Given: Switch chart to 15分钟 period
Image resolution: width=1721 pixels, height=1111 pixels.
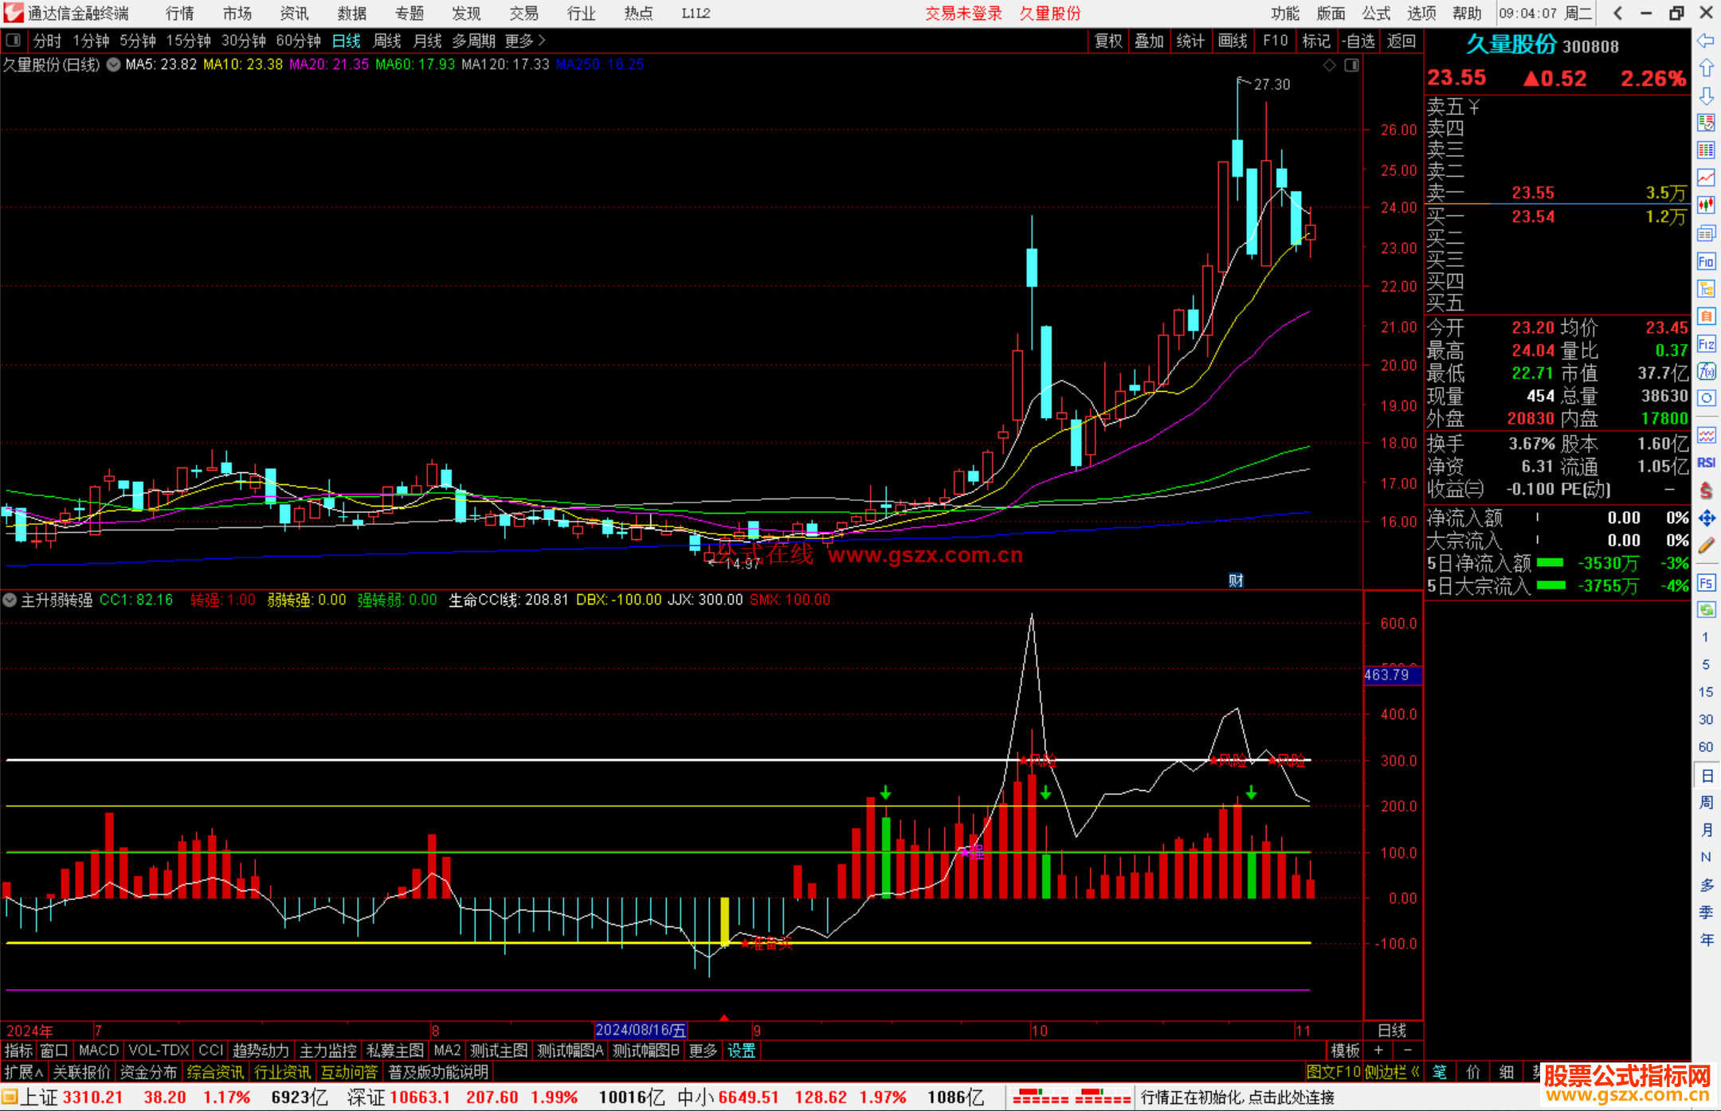Looking at the screenshot, I should tap(188, 41).
